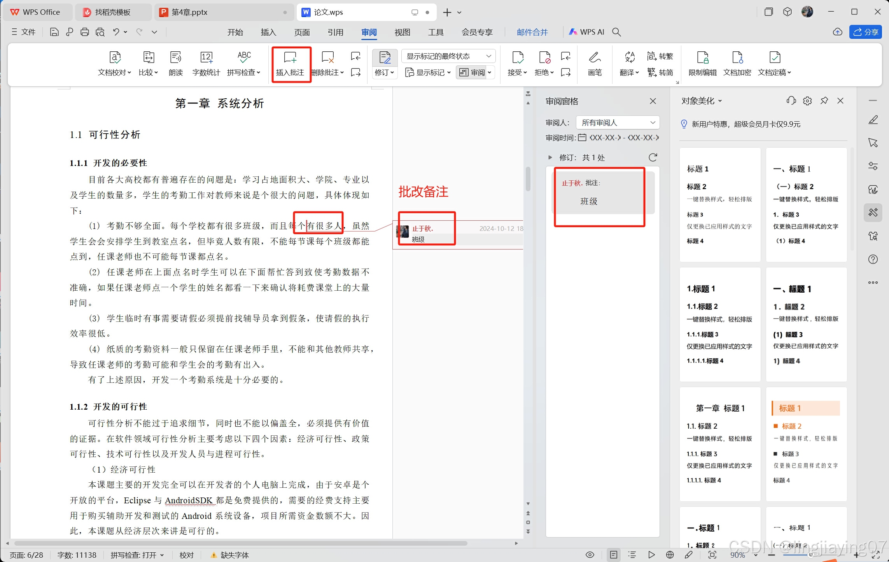Viewport: 889px width, 562px height.
Task: Toggle eye protection mode in status bar
Action: tap(590, 555)
